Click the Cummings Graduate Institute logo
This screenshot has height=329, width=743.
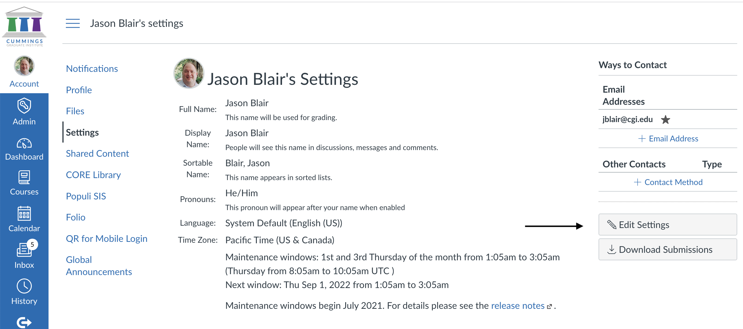coord(24,27)
